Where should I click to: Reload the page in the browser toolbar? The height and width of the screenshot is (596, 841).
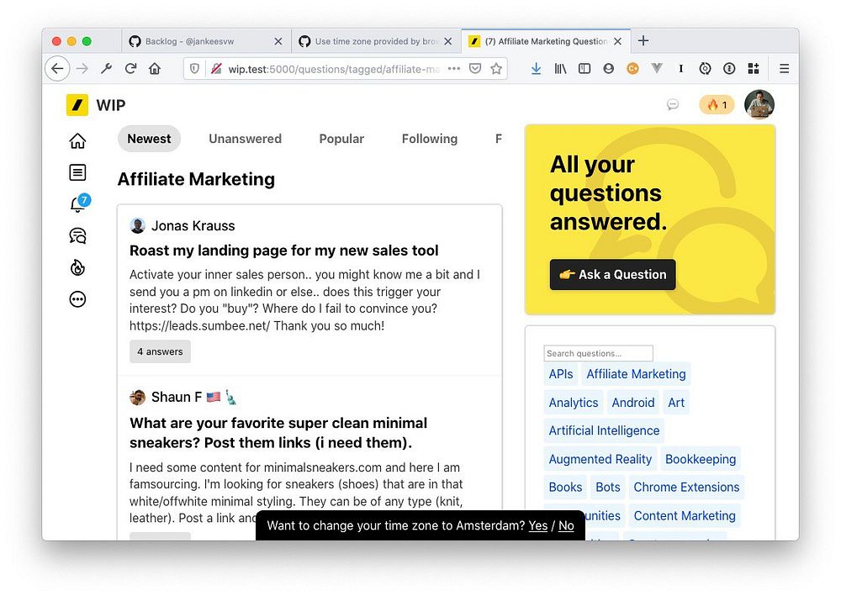[130, 69]
